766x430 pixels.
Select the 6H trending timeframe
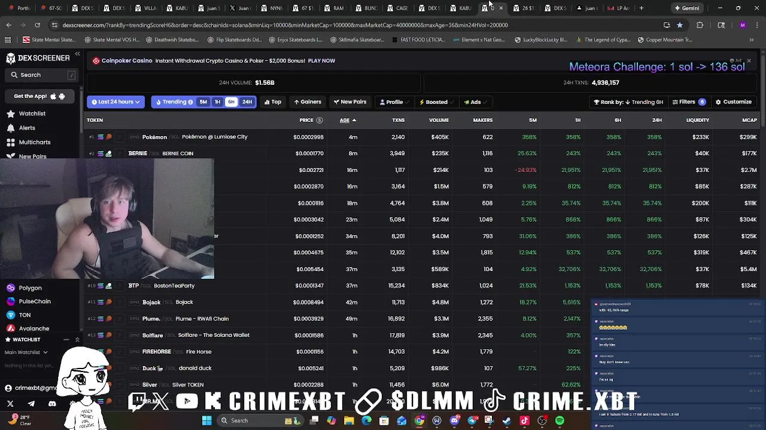click(x=231, y=102)
